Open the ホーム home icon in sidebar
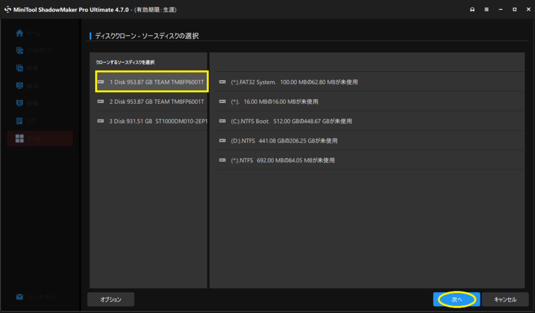The width and height of the screenshot is (535, 313). 19,33
